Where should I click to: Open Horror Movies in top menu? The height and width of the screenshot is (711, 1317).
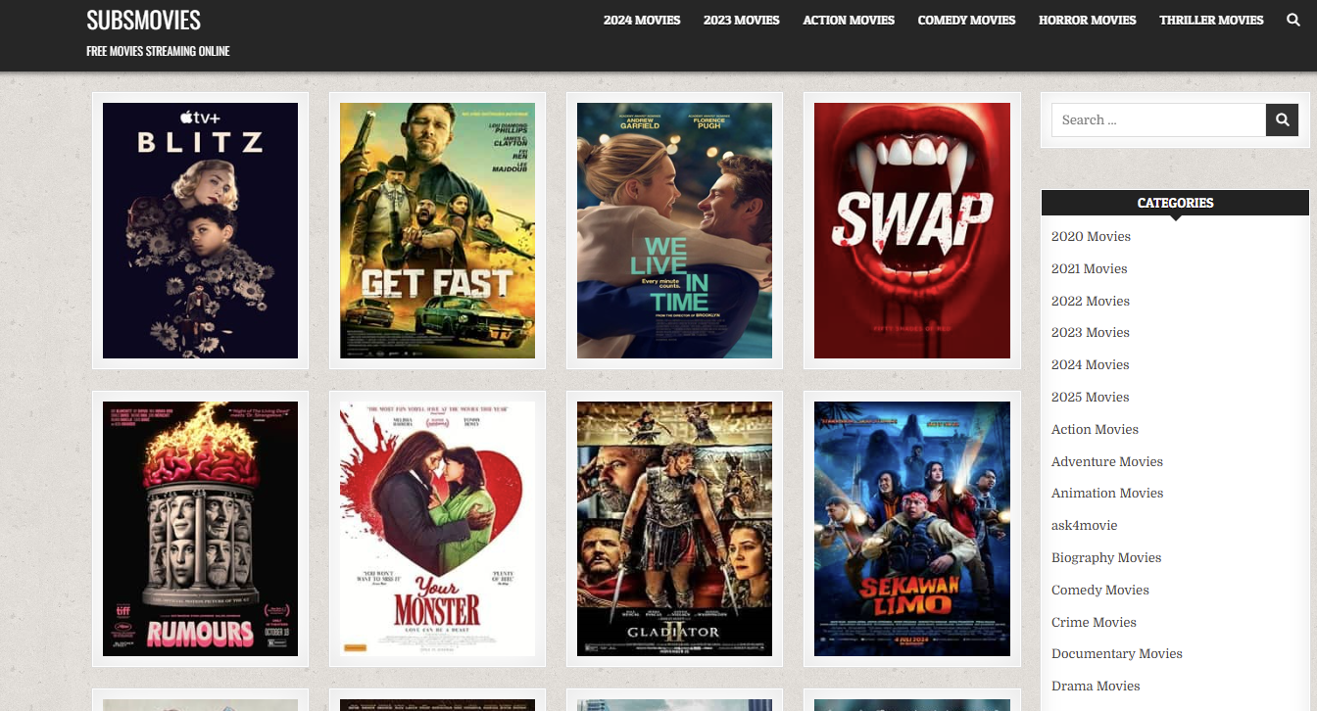[1088, 20]
